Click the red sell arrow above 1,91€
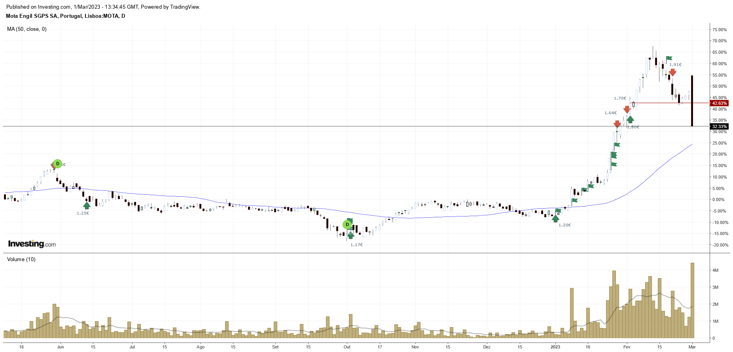The height and width of the screenshot is (352, 733). (672, 73)
